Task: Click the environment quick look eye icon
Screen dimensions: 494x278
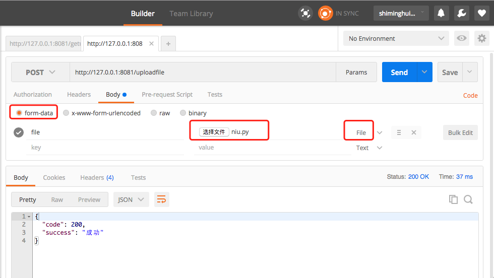Action: pyautogui.click(x=462, y=38)
